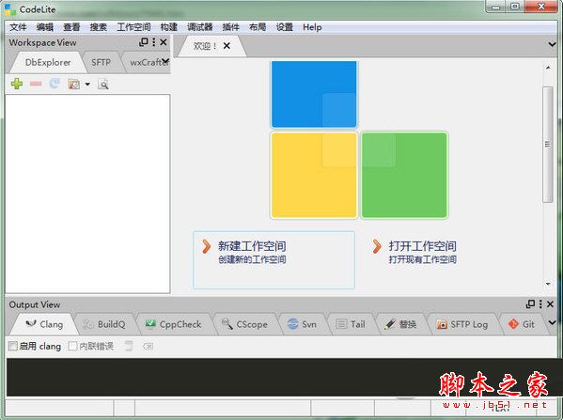
Task: Open the Workspace View options dots menu
Action: pos(154,42)
